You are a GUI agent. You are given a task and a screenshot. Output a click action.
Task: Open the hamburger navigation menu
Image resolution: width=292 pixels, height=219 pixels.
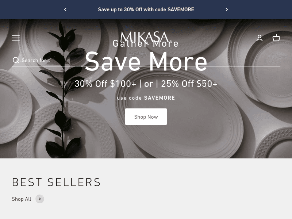coord(16,38)
